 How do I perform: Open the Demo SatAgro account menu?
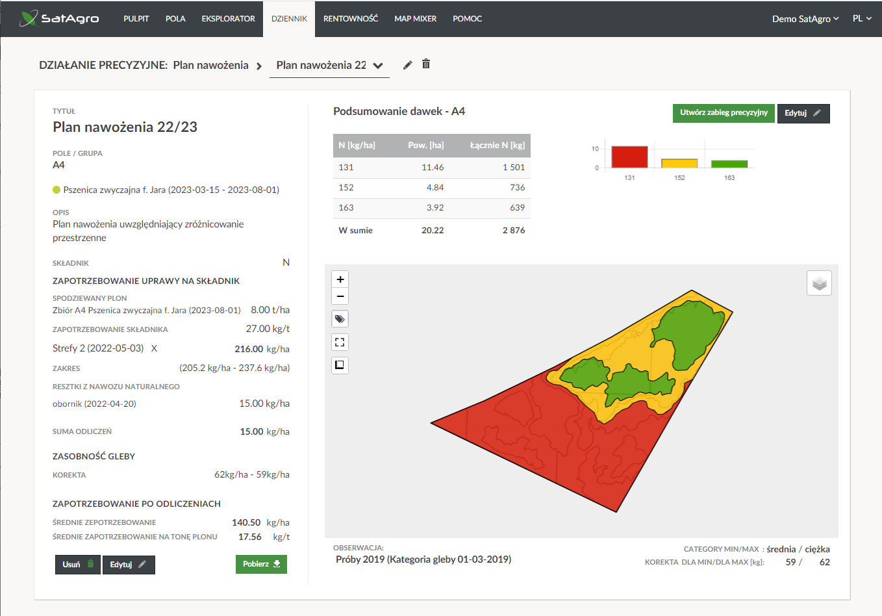[805, 19]
